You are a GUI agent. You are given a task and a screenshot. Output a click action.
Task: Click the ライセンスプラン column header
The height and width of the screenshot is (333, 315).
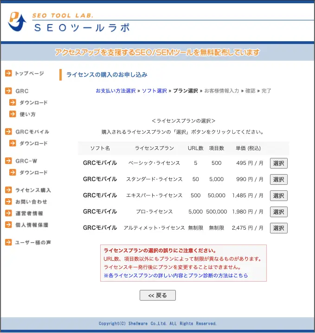tap(154, 148)
